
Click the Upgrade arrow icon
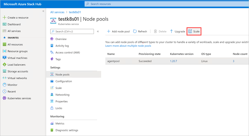point(171,31)
